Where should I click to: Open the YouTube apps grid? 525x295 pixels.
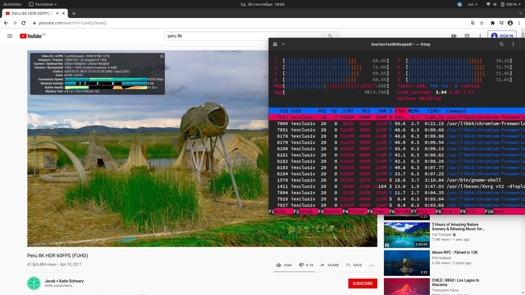pos(467,36)
